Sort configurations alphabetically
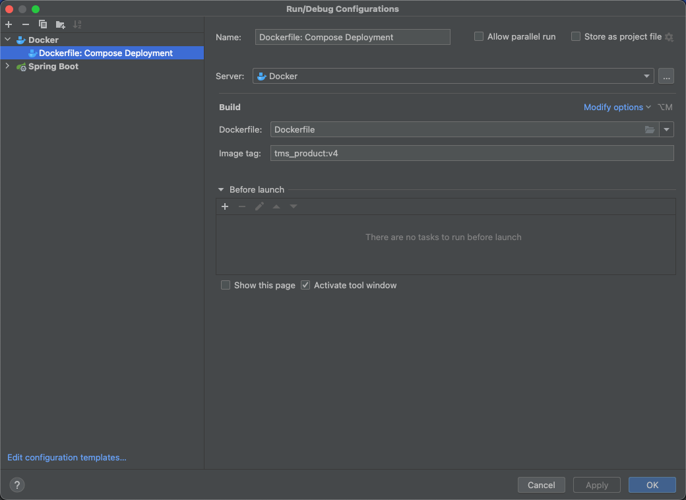The height and width of the screenshot is (500, 686). tap(77, 24)
